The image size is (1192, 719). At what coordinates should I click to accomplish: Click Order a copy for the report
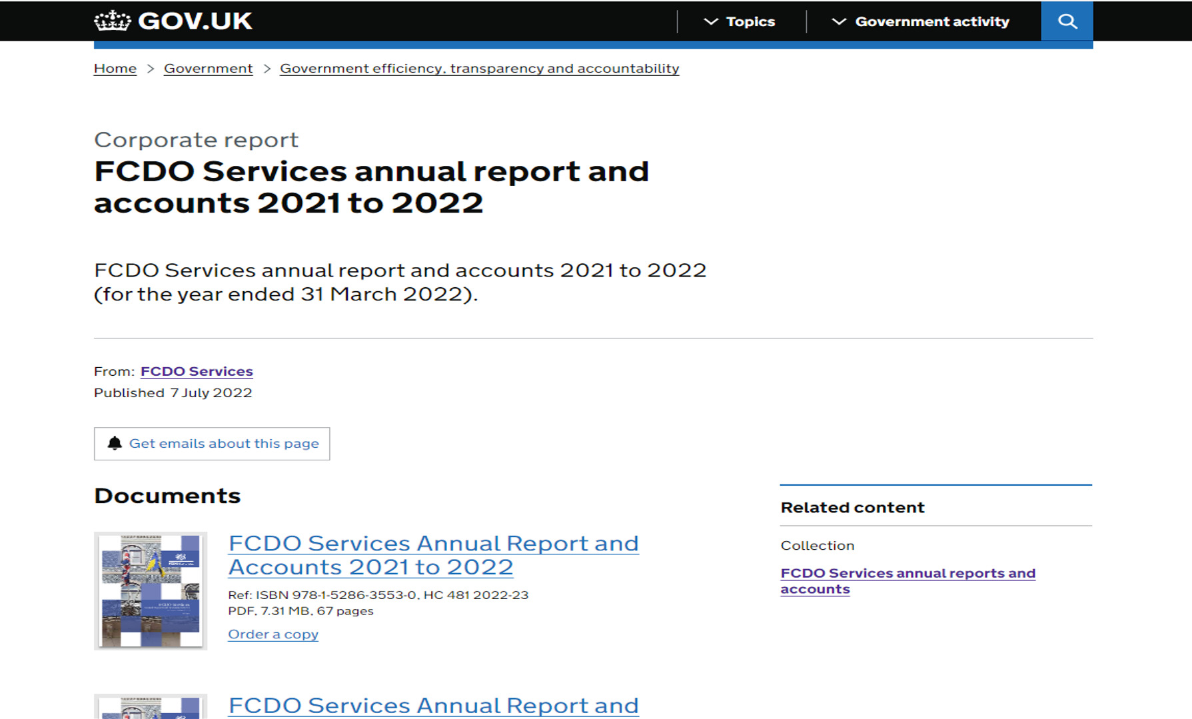click(273, 634)
